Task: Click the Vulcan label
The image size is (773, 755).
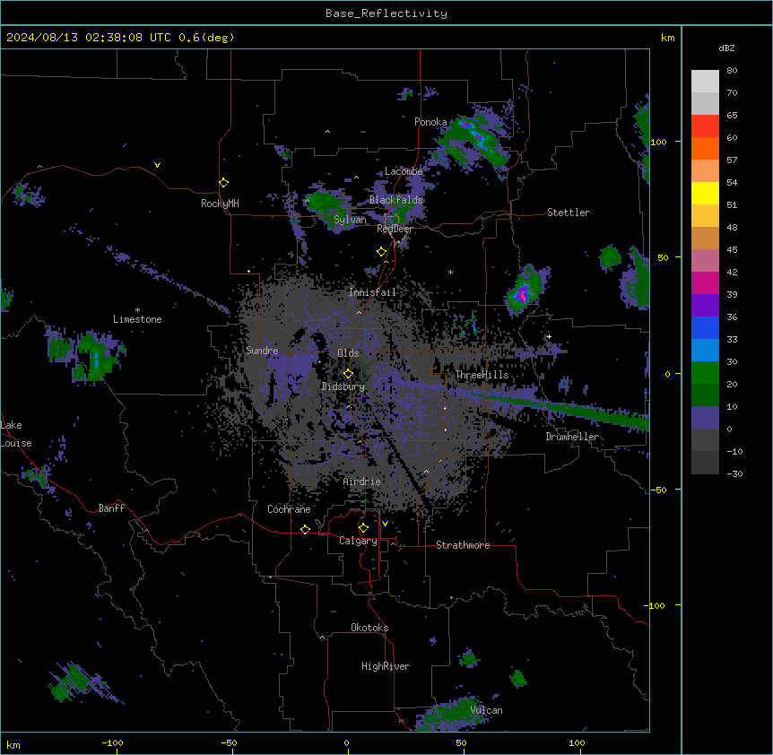Action: tap(486, 710)
